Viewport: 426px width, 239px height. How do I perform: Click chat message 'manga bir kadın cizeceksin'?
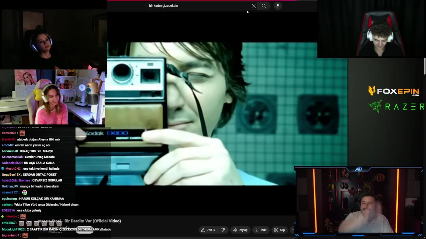tap(40, 187)
